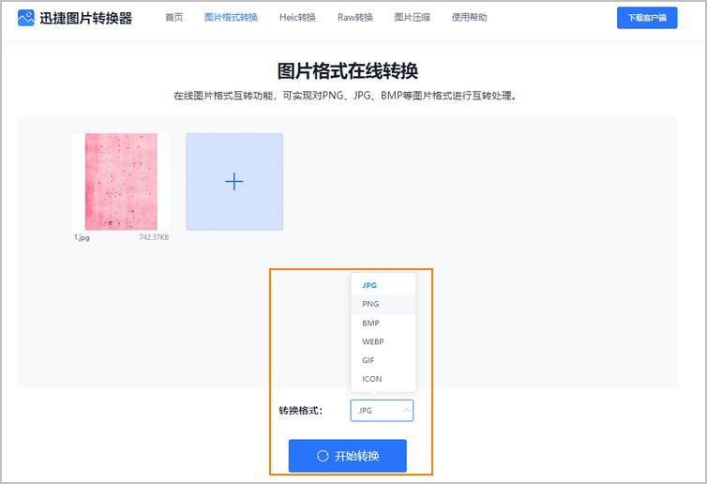Open the 首页 nav item
Screen dimensions: 707x484
pos(174,18)
